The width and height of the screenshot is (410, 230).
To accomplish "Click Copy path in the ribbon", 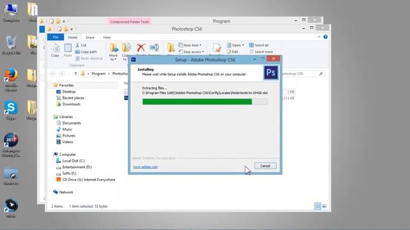I will (x=86, y=52).
